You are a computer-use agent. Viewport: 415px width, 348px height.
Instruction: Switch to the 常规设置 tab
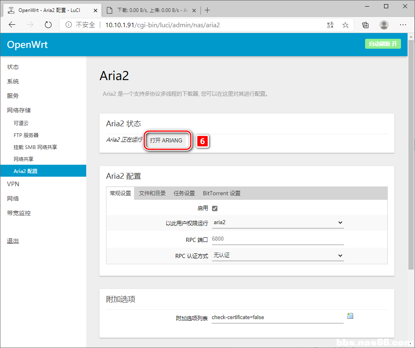click(x=120, y=193)
